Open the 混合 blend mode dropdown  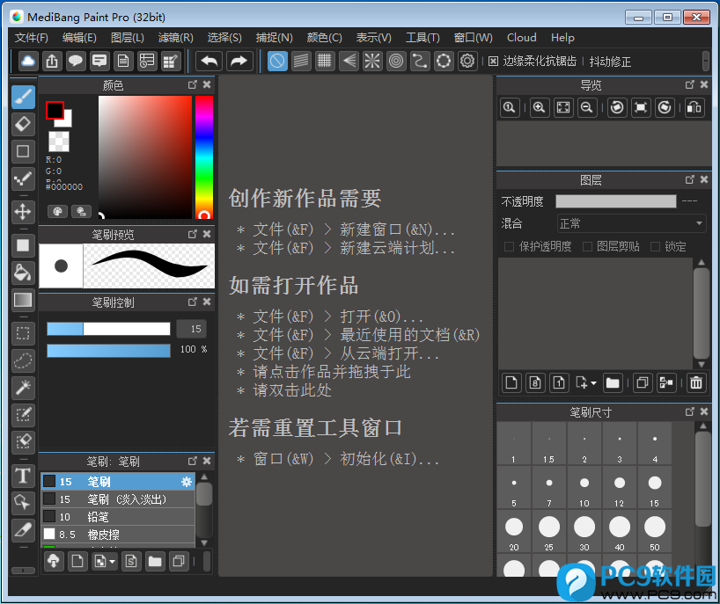pyautogui.click(x=631, y=224)
